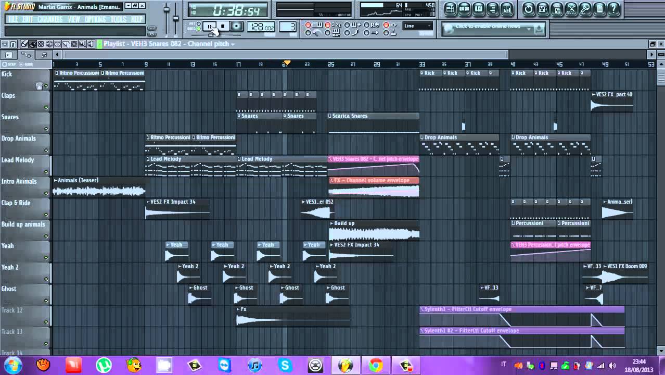The height and width of the screenshot is (375, 665).
Task: Select the playlist Zoom tool
Action: (x=82, y=44)
